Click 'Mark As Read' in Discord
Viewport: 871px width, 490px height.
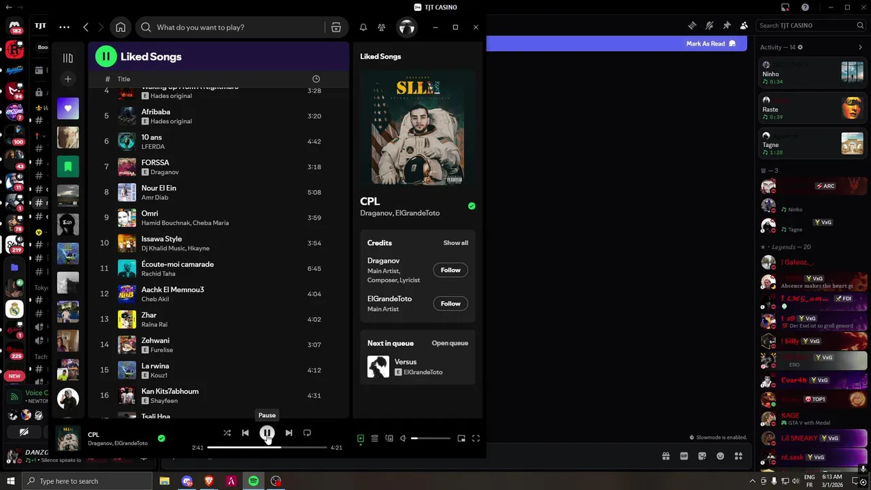710,44
